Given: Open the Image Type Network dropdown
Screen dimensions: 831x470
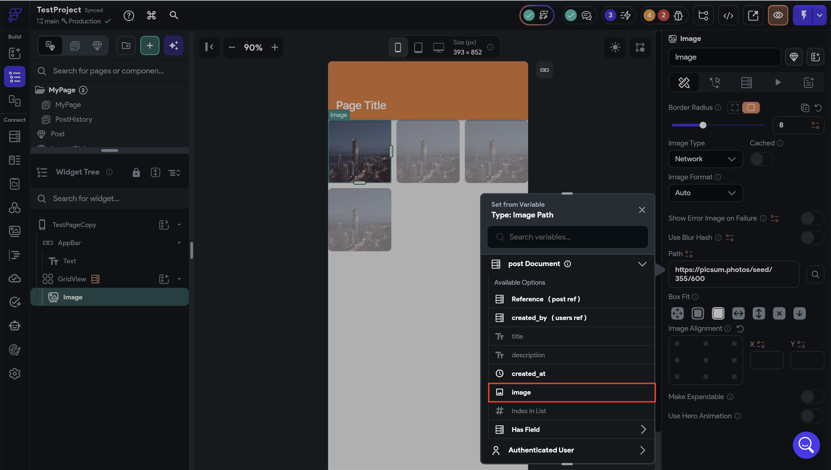Looking at the screenshot, I should coord(705,159).
